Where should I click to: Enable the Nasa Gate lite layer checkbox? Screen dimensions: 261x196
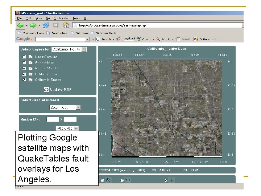point(24,57)
